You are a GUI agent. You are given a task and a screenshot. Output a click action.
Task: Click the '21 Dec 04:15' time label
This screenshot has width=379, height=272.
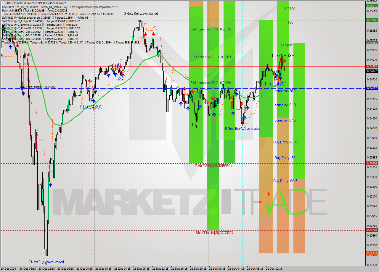[123, 269]
